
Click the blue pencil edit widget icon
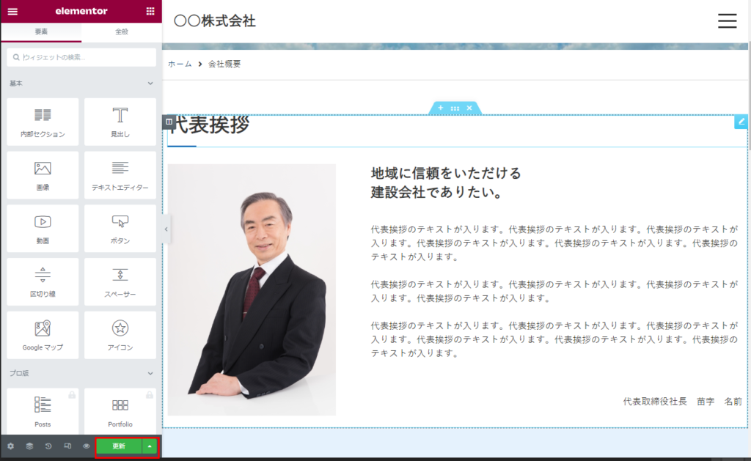(741, 122)
